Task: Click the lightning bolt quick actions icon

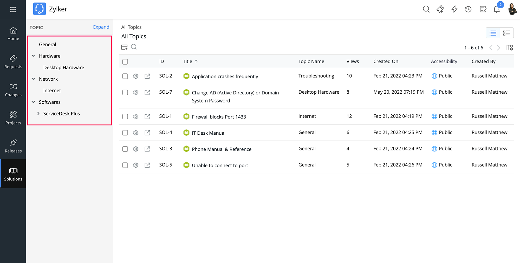Action: click(x=454, y=9)
